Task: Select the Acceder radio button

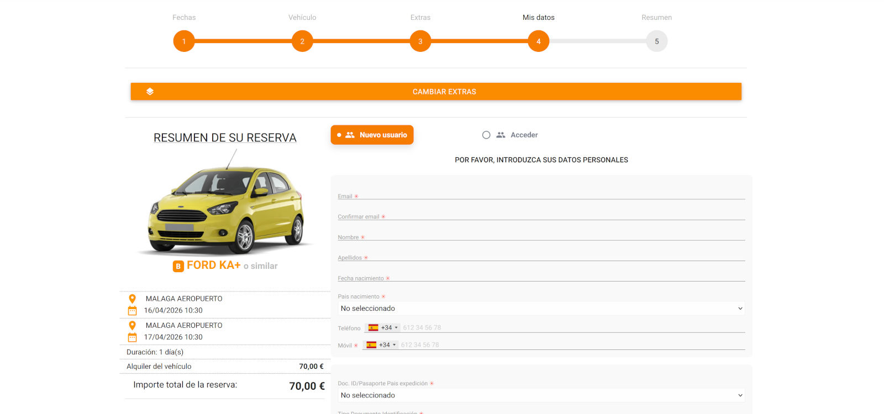Action: (x=486, y=135)
